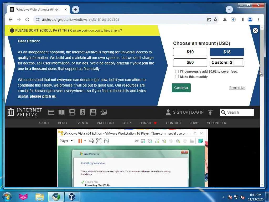This screenshot has height=202, width=269.
Task: Show downloads in the browser toolbar
Action: (233, 19)
